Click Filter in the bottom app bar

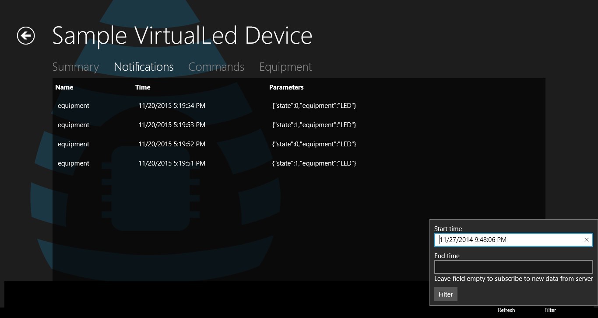(550, 310)
